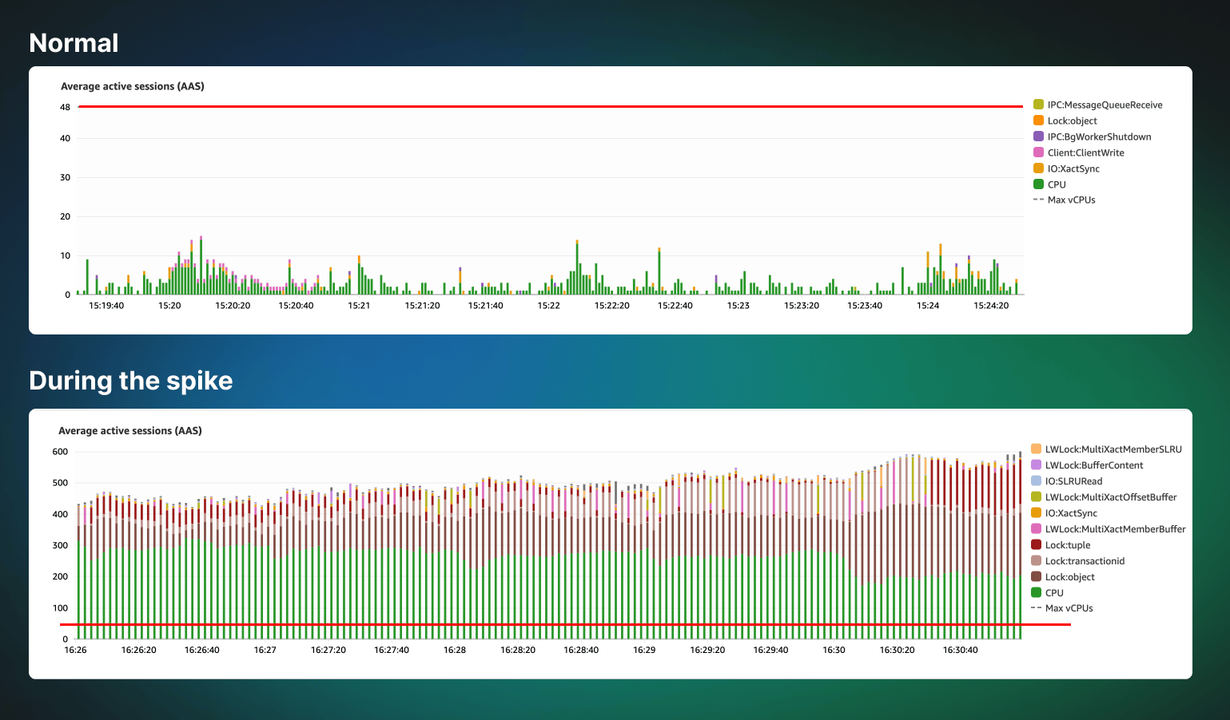The image size is (1230, 720).
Task: Select the Client:ClientWrite legend label
Action: pyautogui.click(x=1085, y=152)
